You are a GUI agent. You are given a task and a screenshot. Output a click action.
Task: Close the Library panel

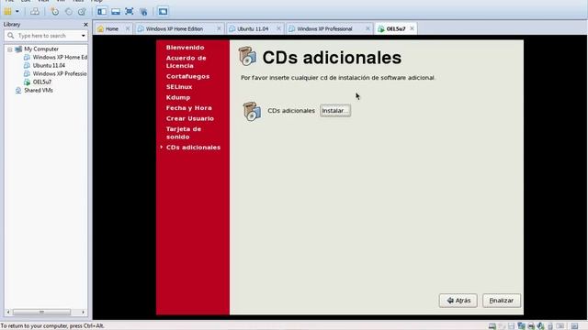tap(85, 25)
